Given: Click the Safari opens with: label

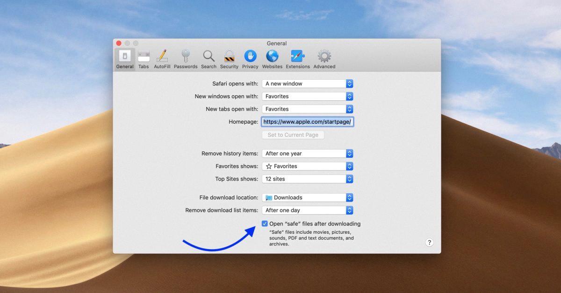Looking at the screenshot, I should coord(235,84).
